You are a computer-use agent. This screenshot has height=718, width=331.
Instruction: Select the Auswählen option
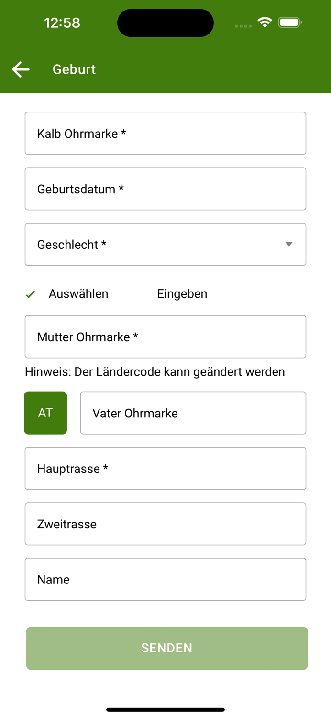78,293
